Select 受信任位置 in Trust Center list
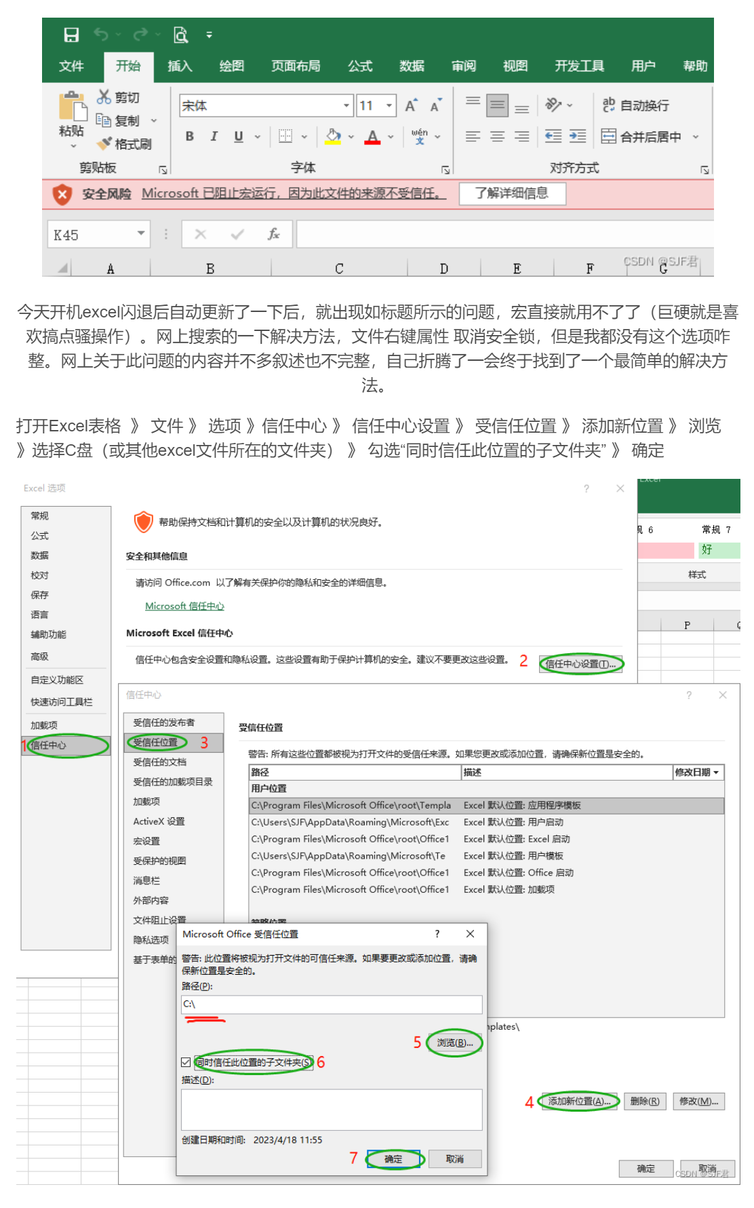Viewport: 754px width, 1208px height. point(174,742)
